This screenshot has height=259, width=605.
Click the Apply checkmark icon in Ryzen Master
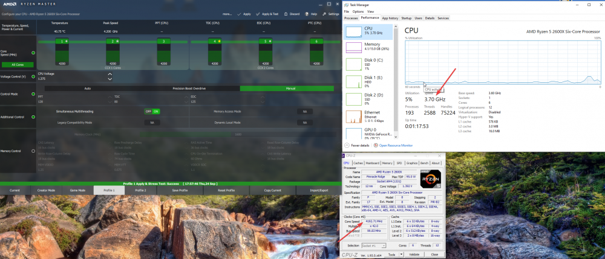(x=239, y=14)
